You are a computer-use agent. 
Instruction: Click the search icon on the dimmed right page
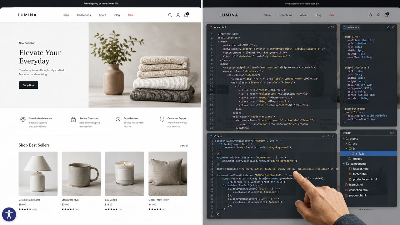point(370,15)
